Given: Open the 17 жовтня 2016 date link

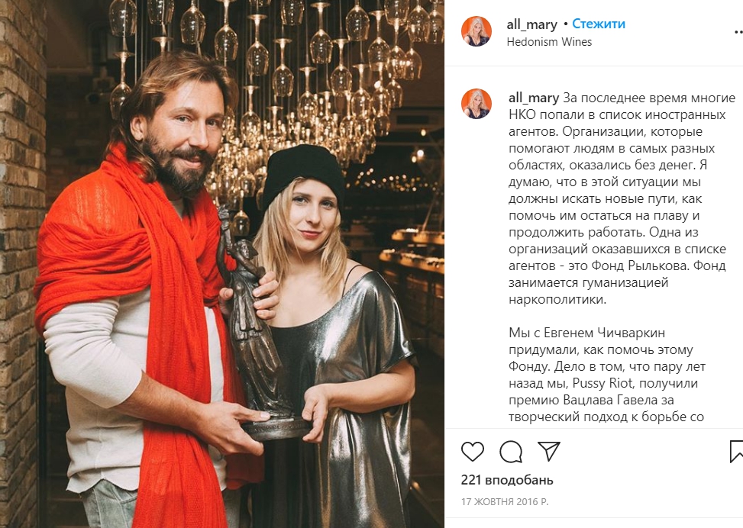Looking at the screenshot, I should [505, 501].
